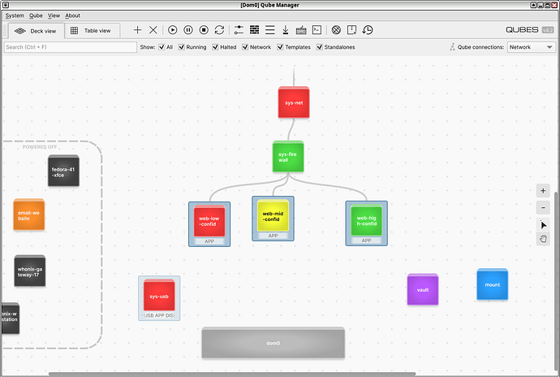Open the System menu
Viewport: 560px width, 377px height.
[x=15, y=15]
